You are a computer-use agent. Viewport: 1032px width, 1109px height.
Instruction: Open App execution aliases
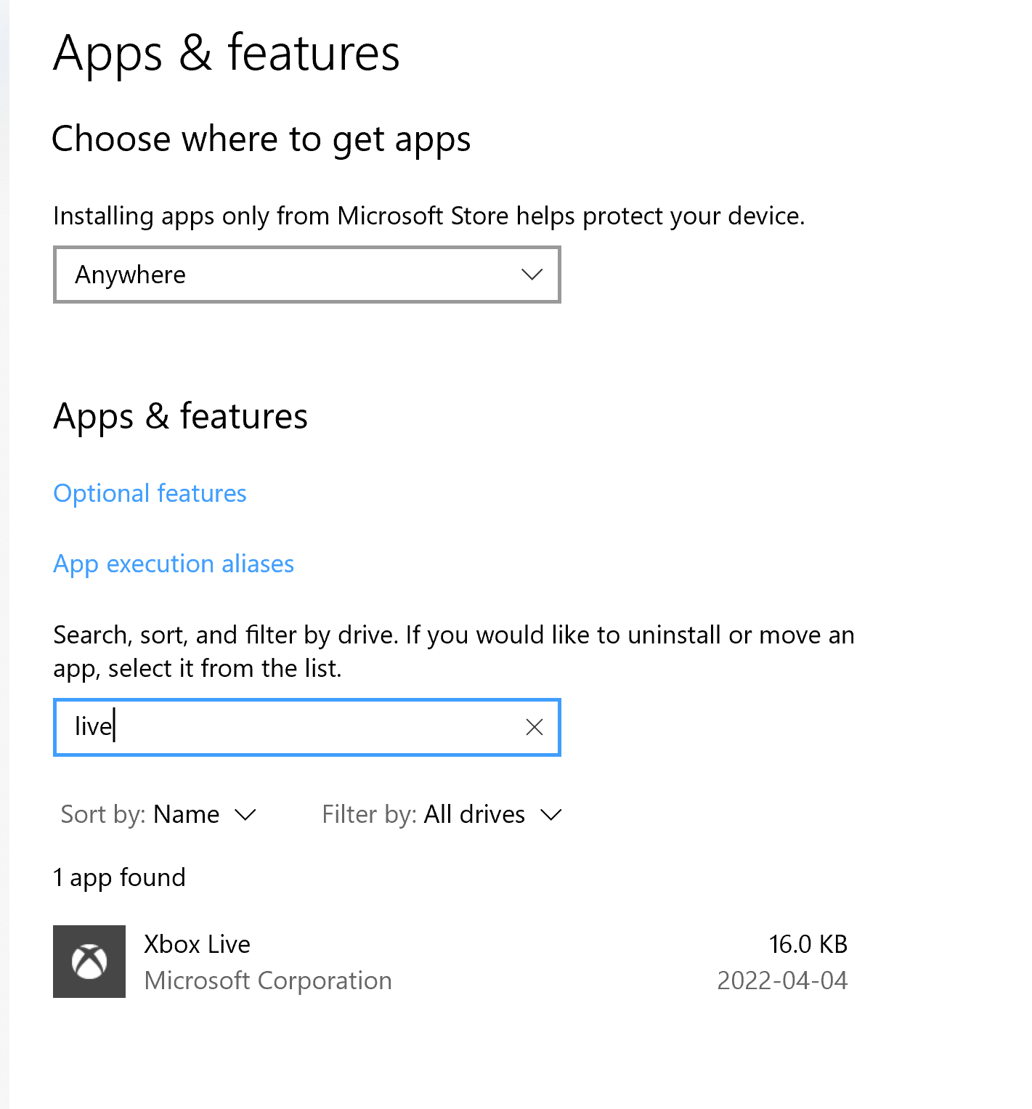coord(173,564)
